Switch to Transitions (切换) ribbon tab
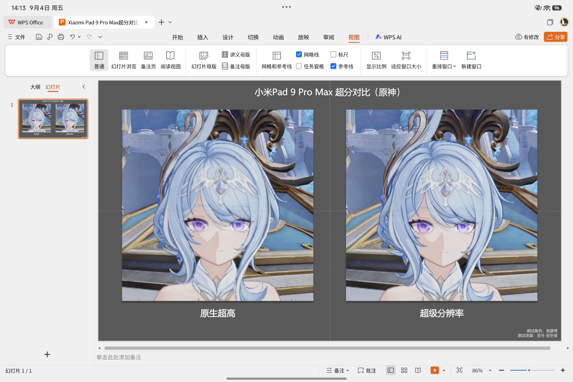The image size is (573, 382). click(253, 37)
